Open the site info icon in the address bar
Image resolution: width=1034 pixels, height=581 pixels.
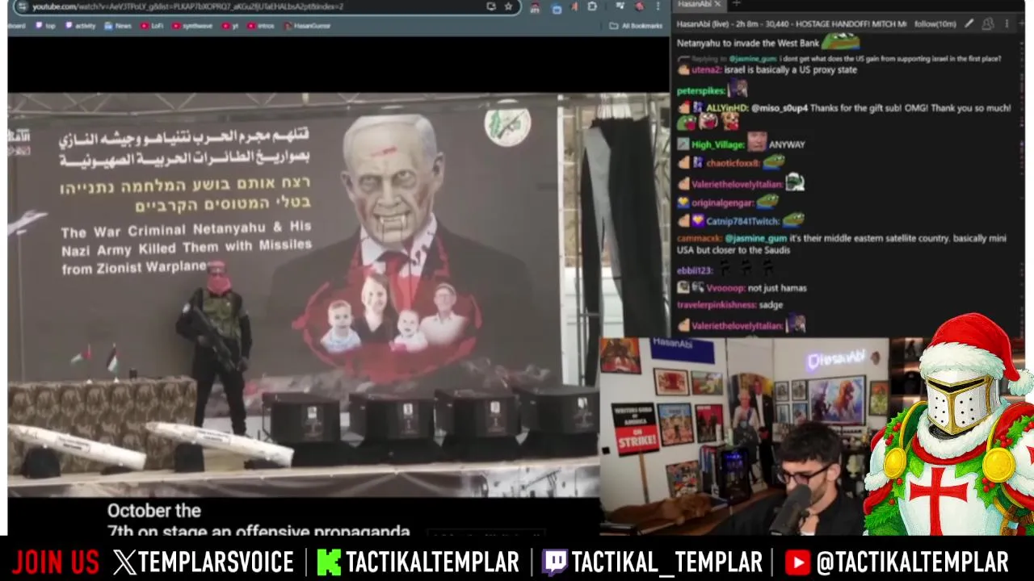(x=21, y=6)
